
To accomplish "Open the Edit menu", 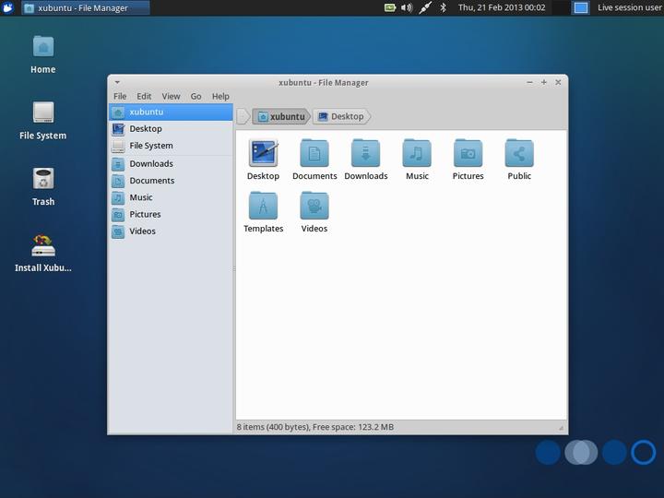I will click(x=144, y=97).
